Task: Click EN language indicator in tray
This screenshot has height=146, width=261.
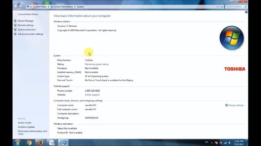Action: click(207, 142)
